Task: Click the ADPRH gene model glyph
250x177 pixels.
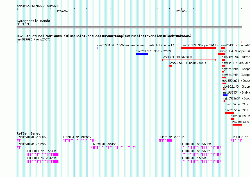Action: click(x=165, y=140)
